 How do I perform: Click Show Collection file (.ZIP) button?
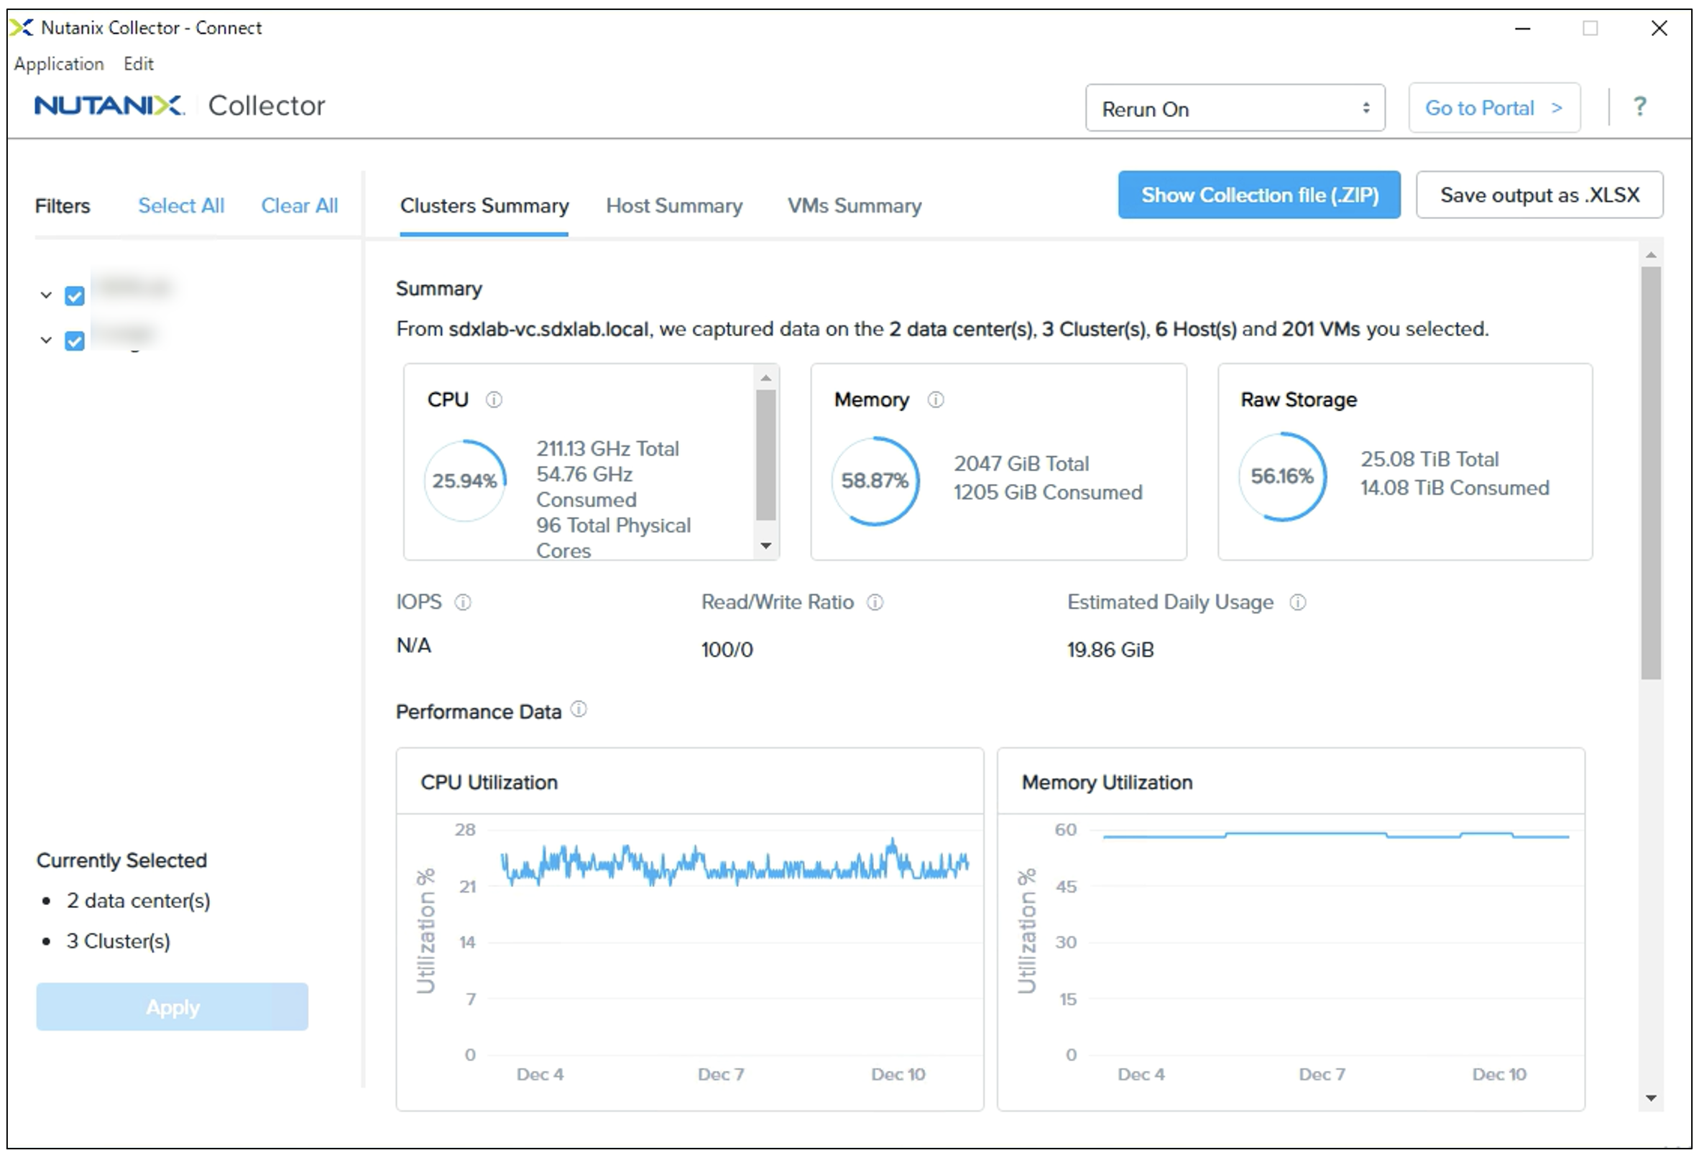1259,195
